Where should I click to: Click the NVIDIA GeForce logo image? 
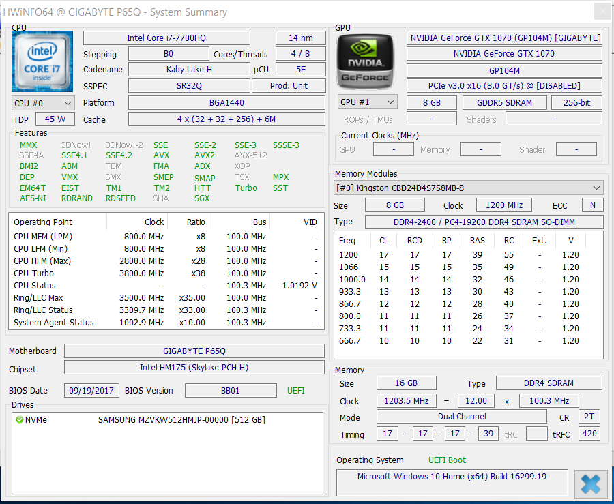pos(366,61)
